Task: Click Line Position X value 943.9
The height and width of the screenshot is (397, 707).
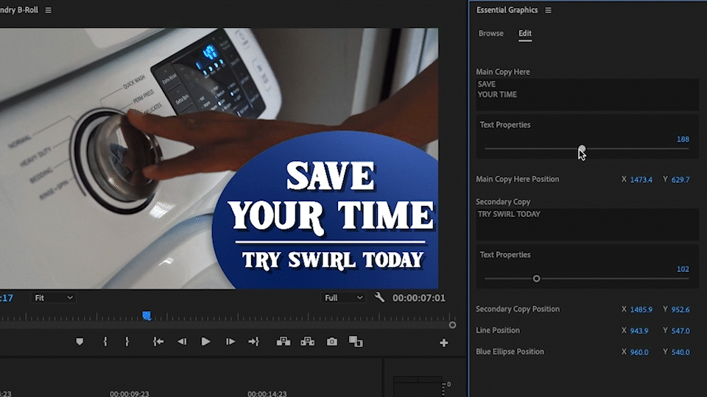Action: 639,331
